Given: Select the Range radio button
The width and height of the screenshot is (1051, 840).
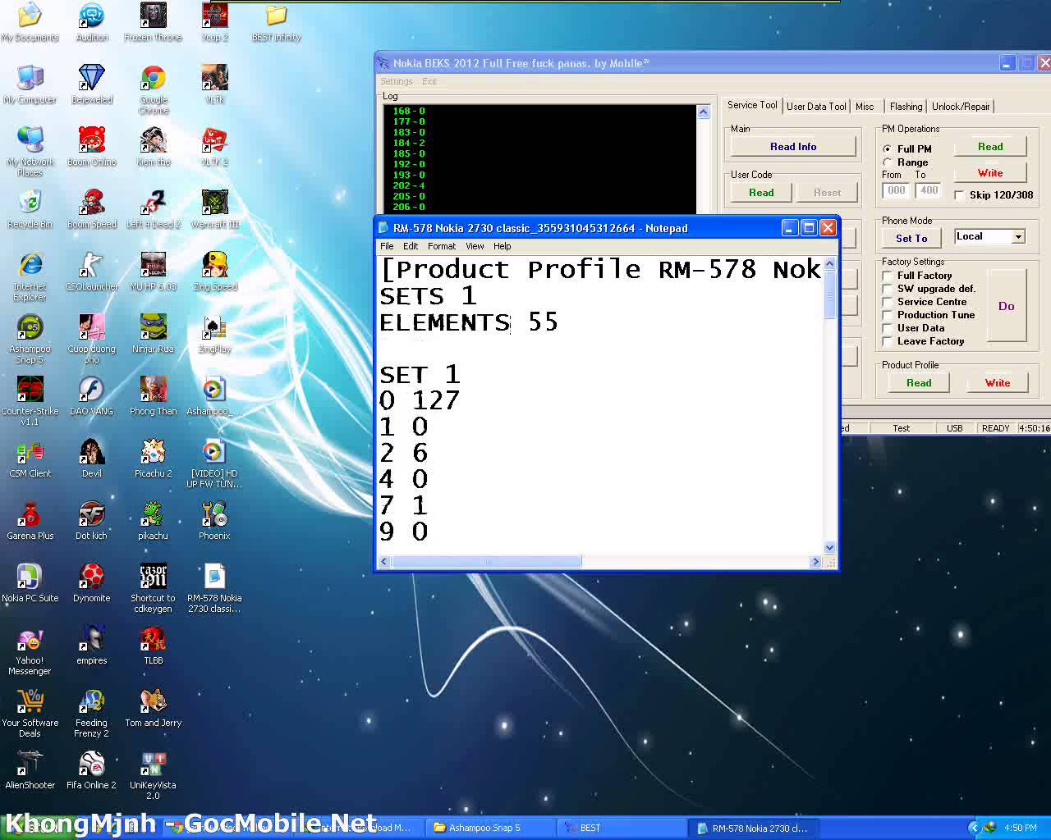Looking at the screenshot, I should (x=888, y=162).
